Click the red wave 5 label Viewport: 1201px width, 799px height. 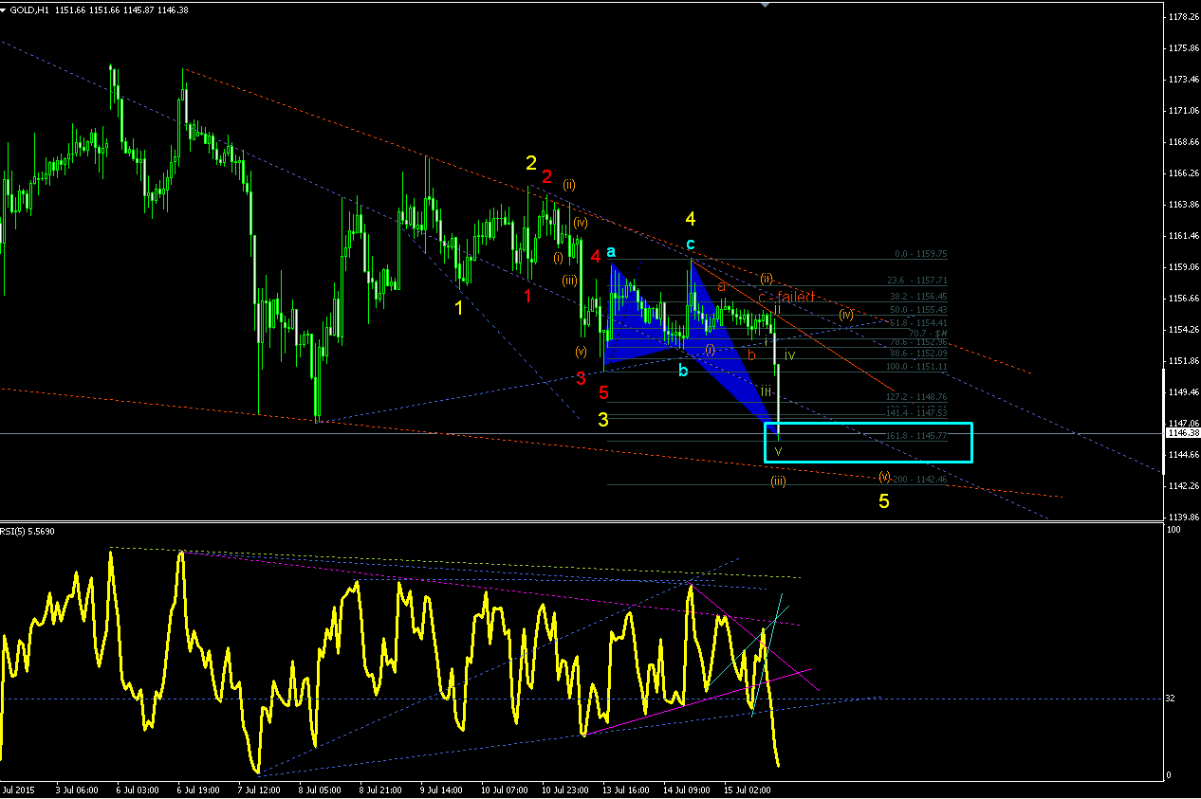(603, 391)
